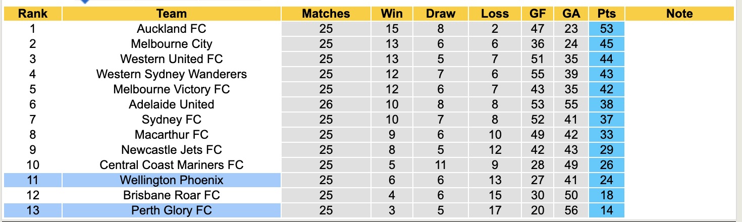
Task: Select Brisbane Roar FC's 18 points cell
Action: click(x=606, y=195)
